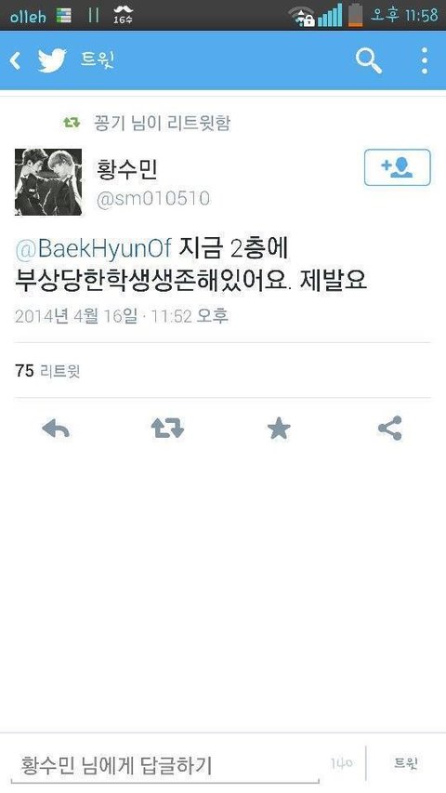Tap the 황수민 display name

tap(127, 169)
